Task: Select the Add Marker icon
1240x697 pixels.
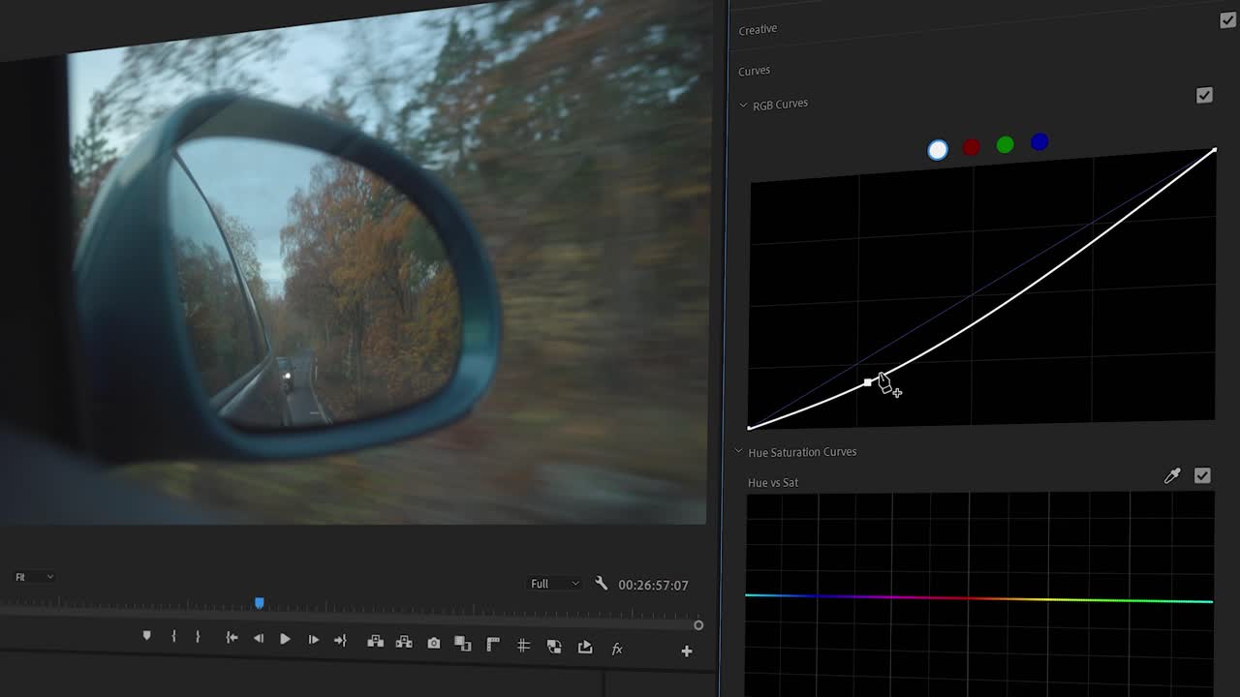Action: tap(146, 636)
